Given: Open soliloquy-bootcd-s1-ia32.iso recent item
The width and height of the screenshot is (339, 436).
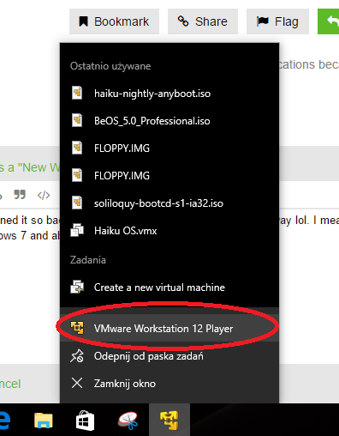Looking at the screenshot, I should tap(169, 203).
